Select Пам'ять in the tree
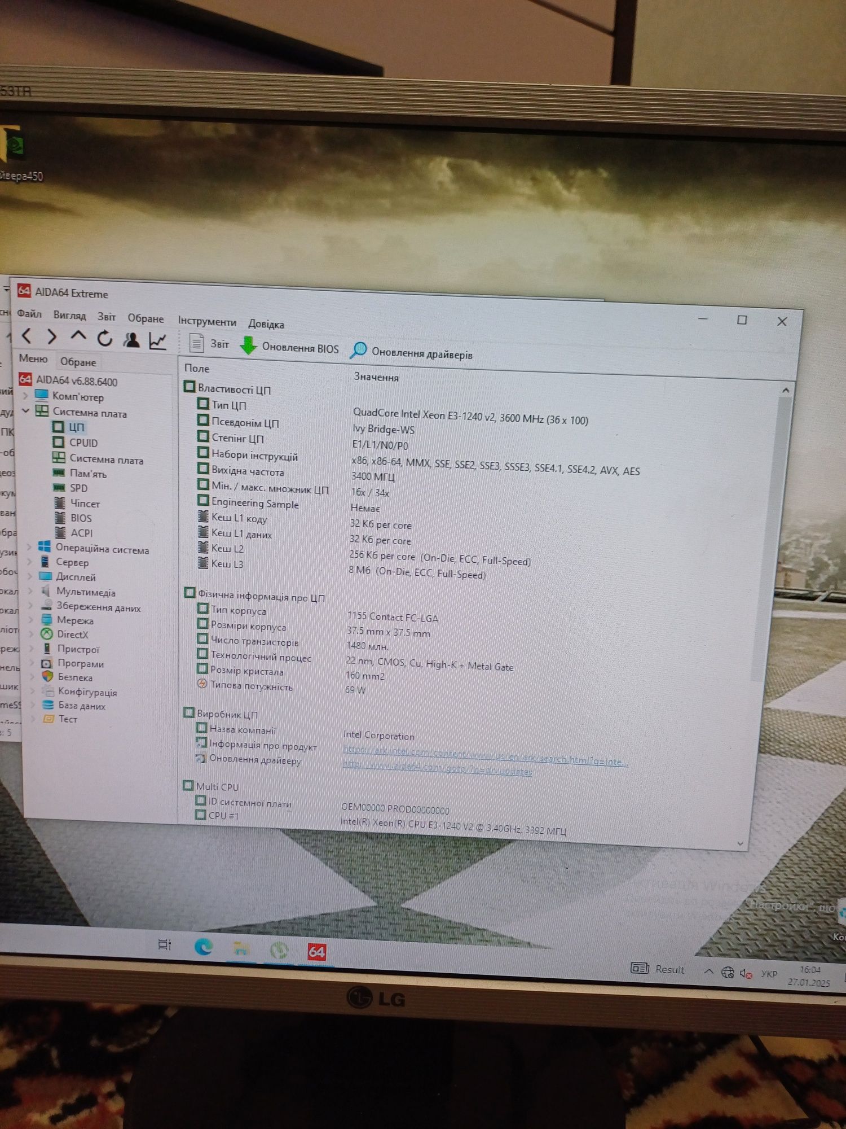Image resolution: width=846 pixels, height=1129 pixels. [x=80, y=473]
